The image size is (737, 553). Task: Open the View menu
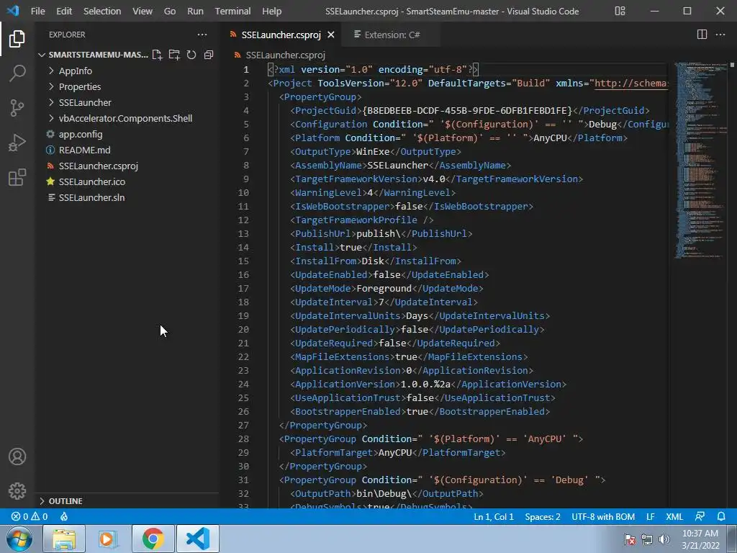[143, 11]
